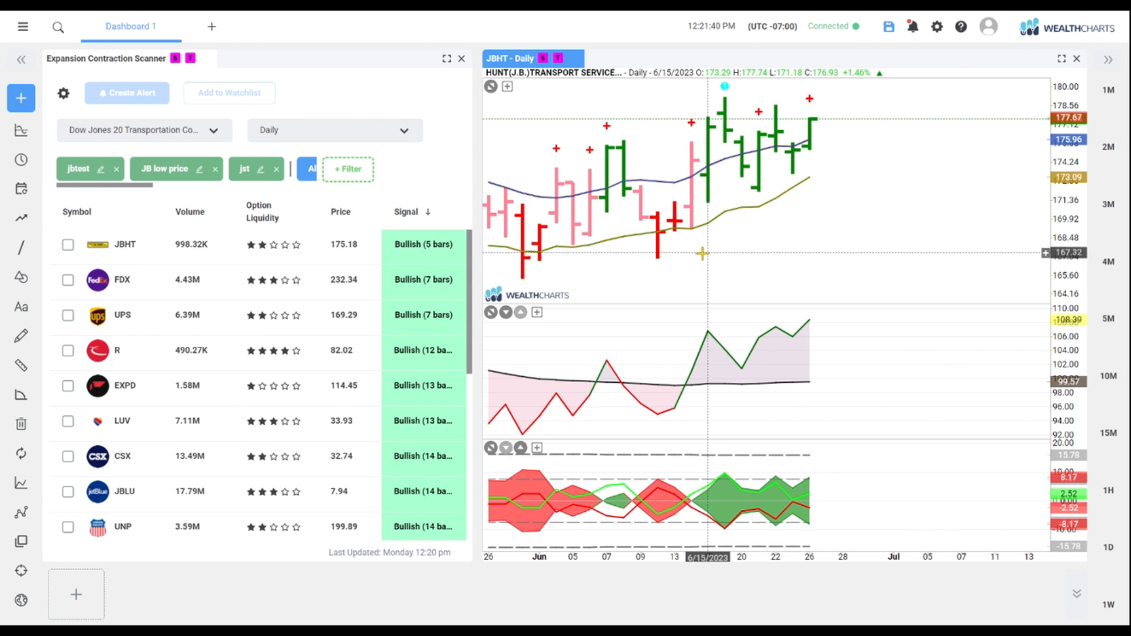
Task: Open the symbol search magnifier
Action: pyautogui.click(x=58, y=27)
